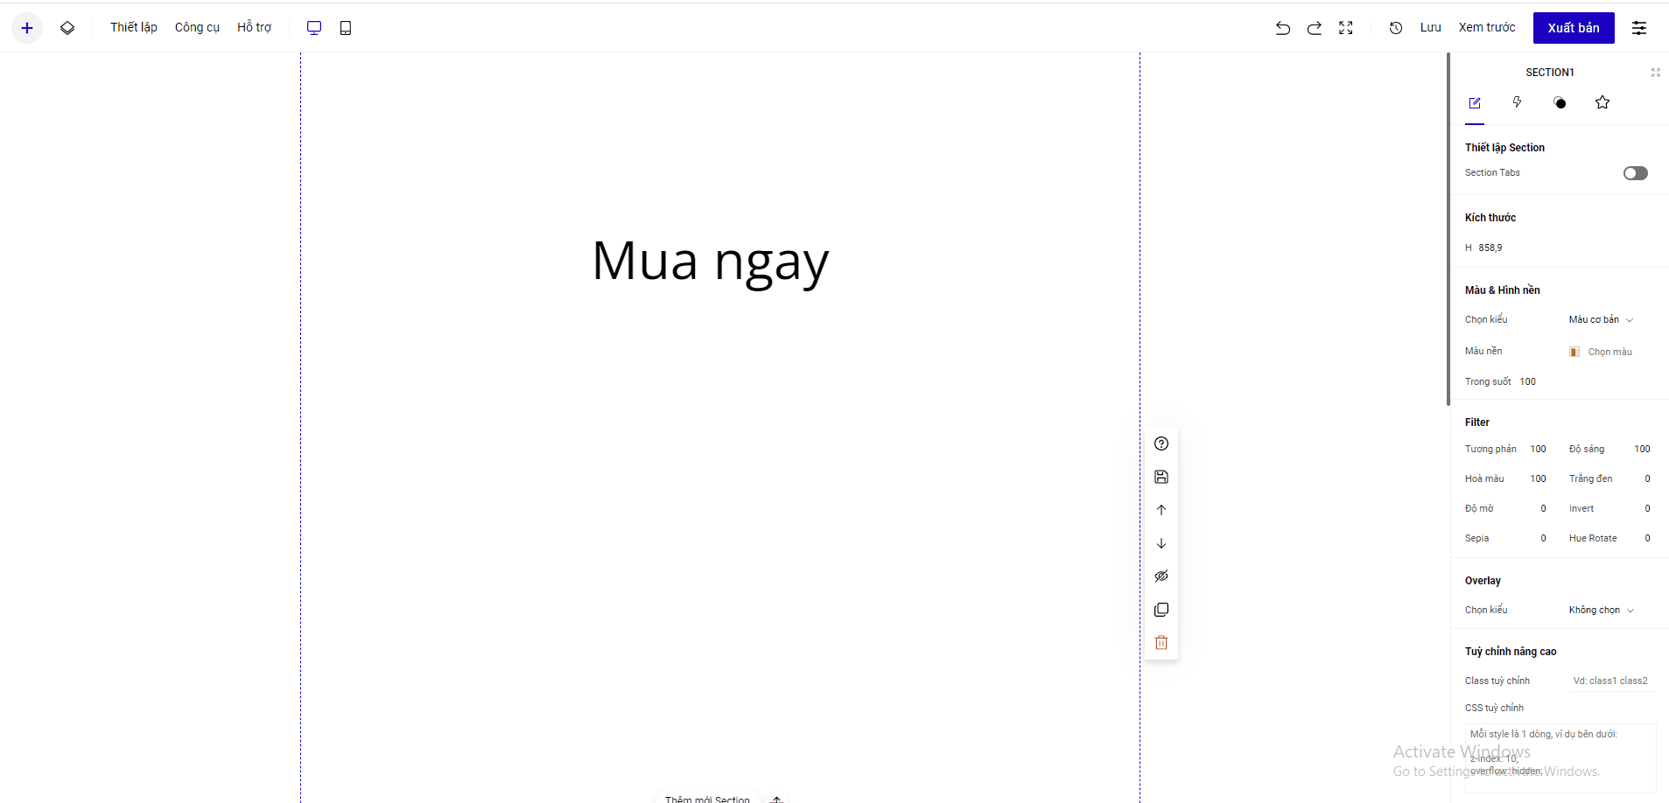Screen dimensions: 1669x803
Task: Click the Xuất bản publish button
Action: click(1573, 28)
